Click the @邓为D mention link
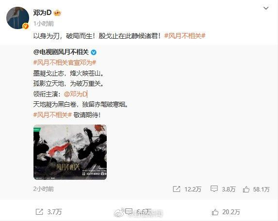This screenshot has width=278, height=221. click(76, 94)
